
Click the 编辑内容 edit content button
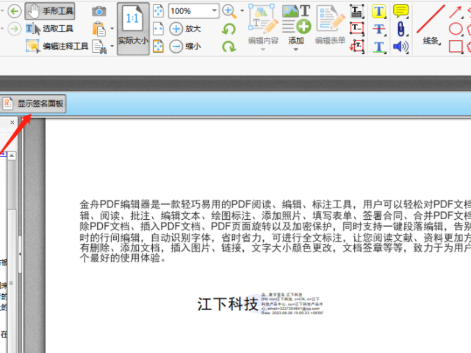tap(263, 28)
